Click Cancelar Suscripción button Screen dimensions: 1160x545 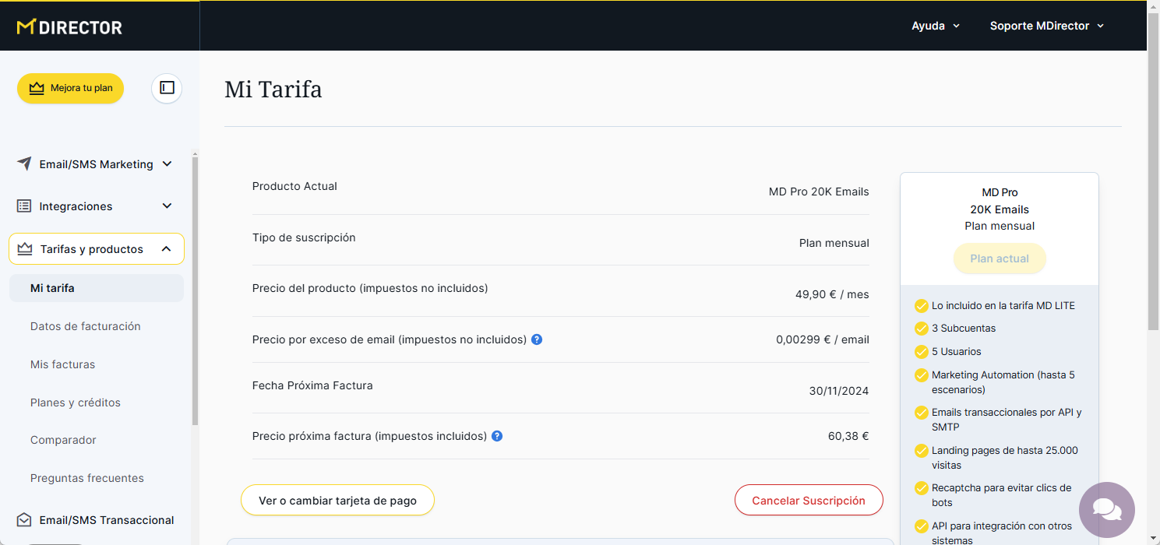pos(809,501)
